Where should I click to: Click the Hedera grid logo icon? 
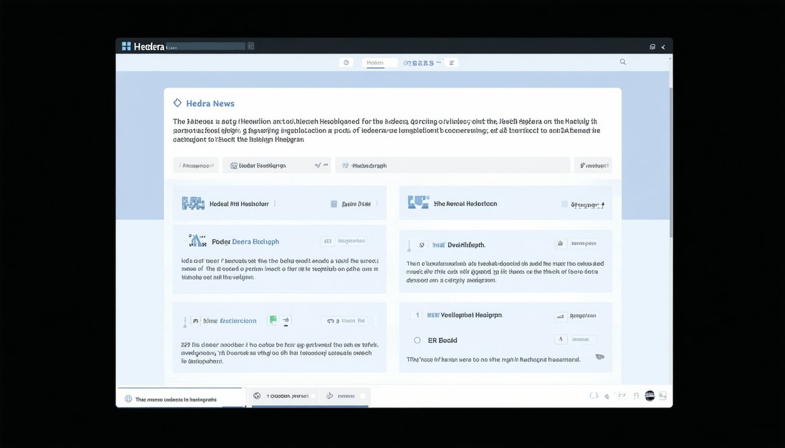pos(126,46)
